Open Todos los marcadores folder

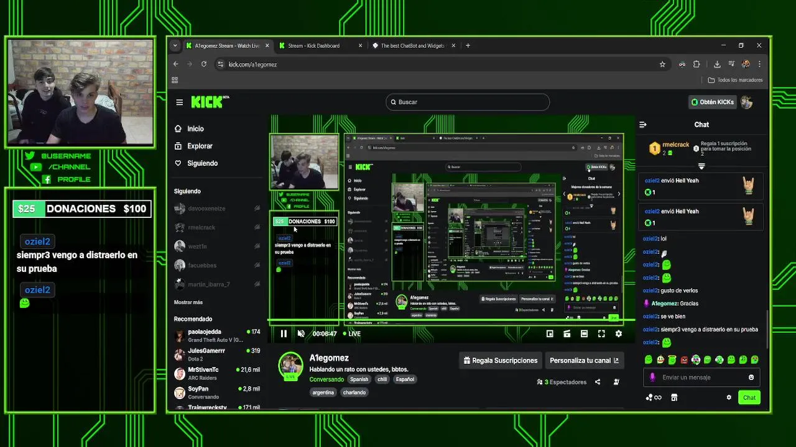click(736, 80)
